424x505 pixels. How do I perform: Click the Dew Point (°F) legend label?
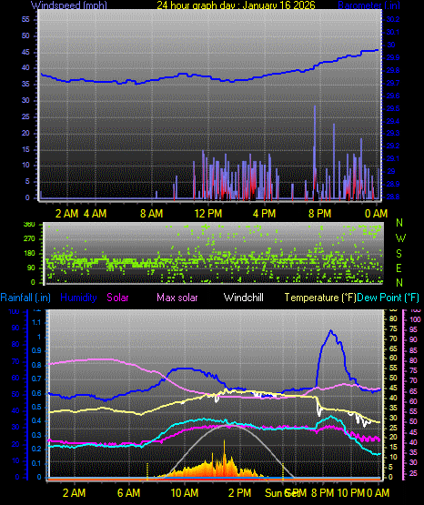[x=389, y=298]
